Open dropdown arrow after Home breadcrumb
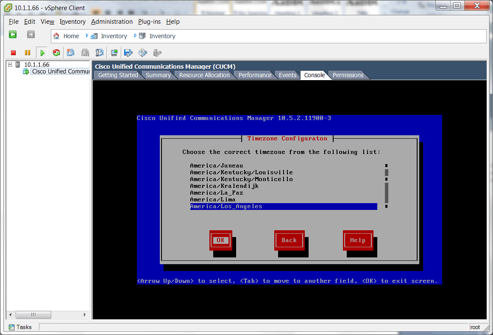This screenshot has width=493, height=335. 87,36
